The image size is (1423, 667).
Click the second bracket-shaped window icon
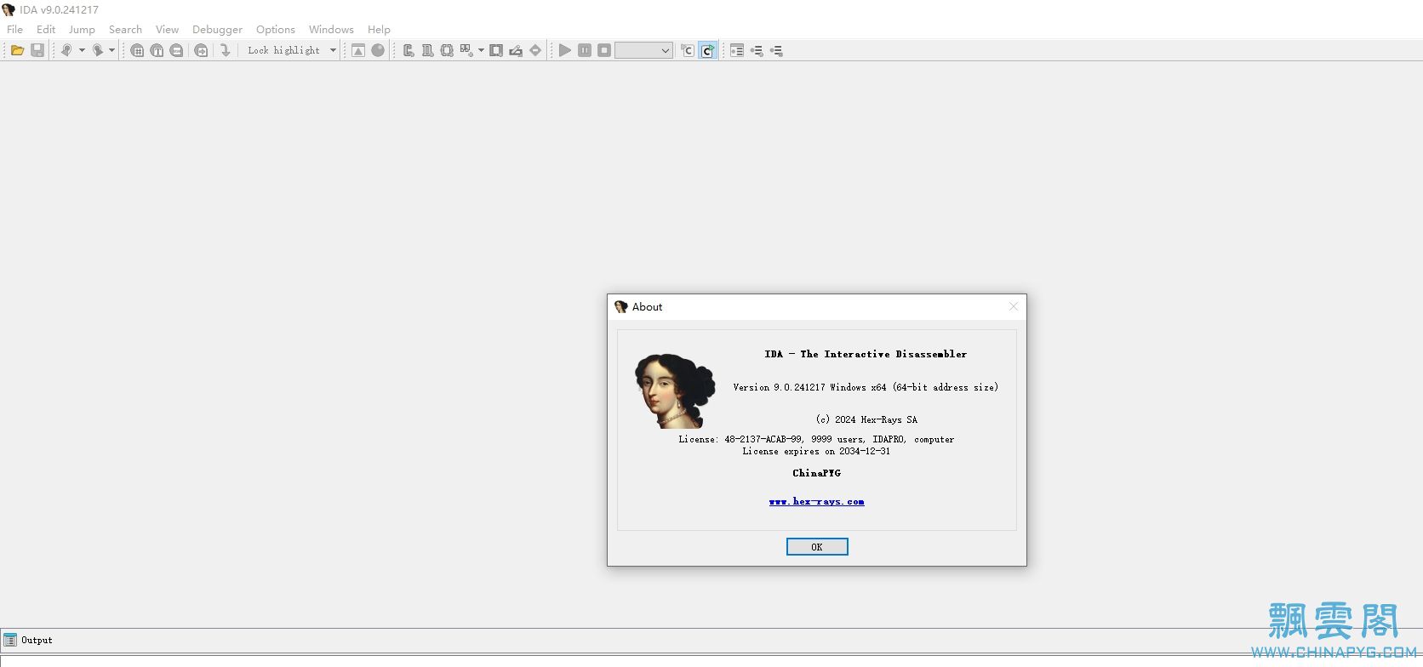click(427, 50)
